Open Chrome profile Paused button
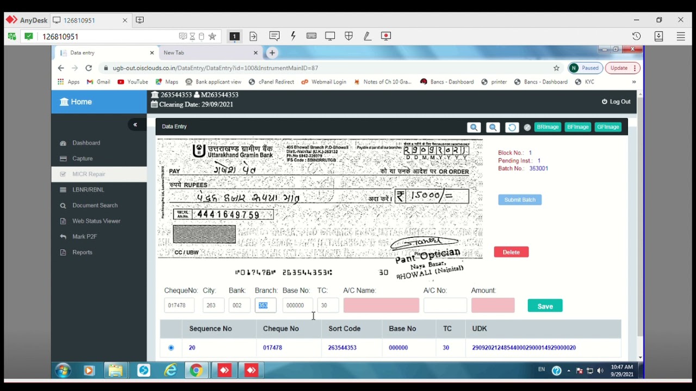Image resolution: width=696 pixels, height=391 pixels. 585,68
